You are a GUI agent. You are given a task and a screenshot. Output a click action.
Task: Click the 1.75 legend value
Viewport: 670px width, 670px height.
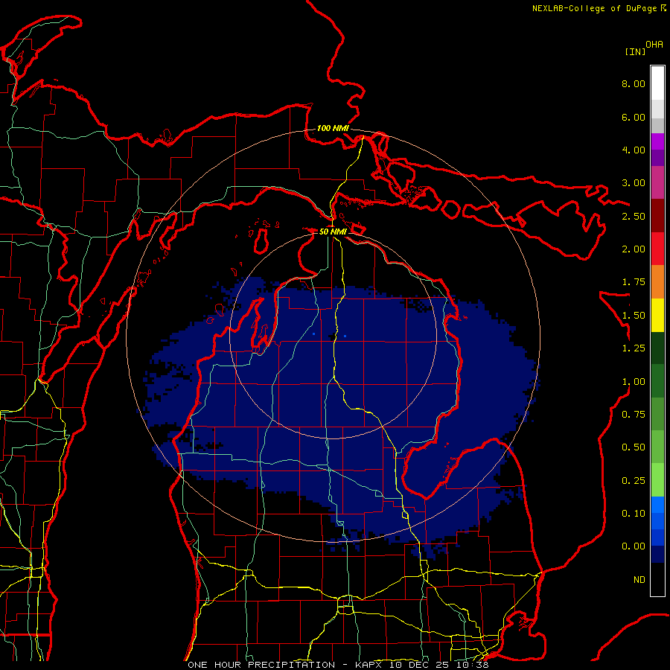tap(634, 282)
